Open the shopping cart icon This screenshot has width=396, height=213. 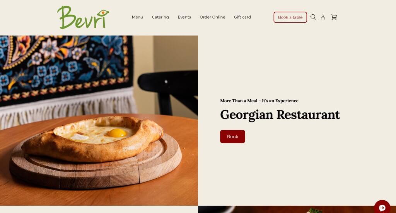click(x=334, y=17)
